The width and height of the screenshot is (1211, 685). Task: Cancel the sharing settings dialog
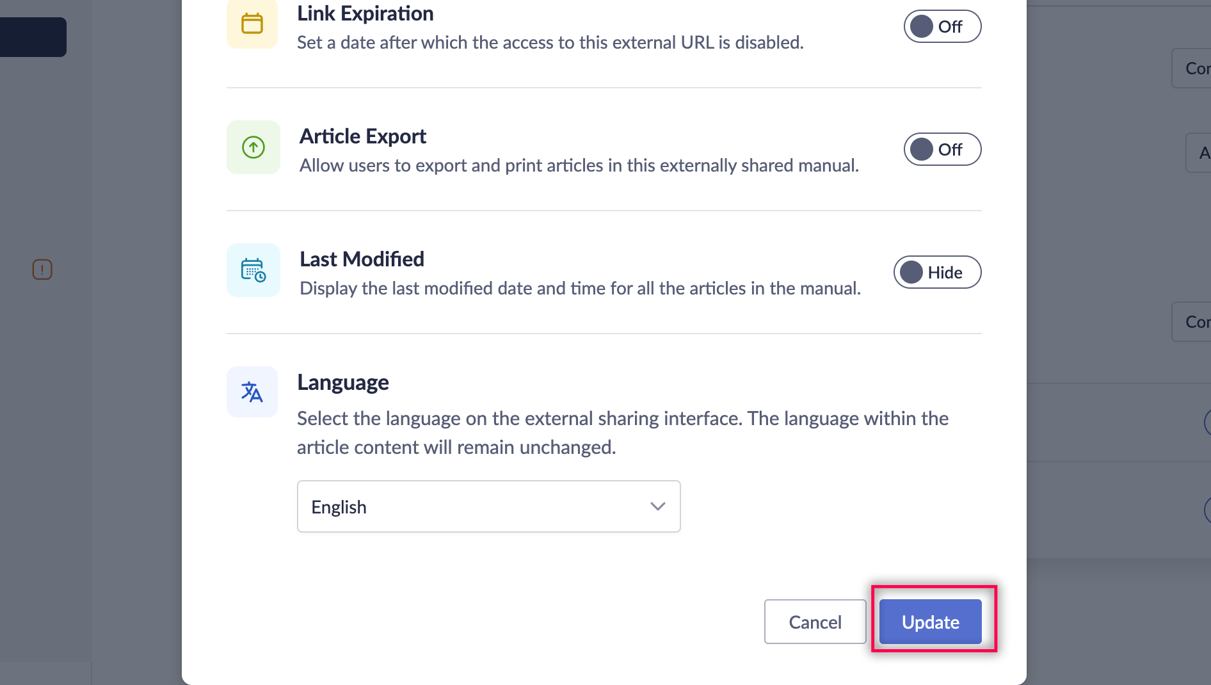pos(815,622)
